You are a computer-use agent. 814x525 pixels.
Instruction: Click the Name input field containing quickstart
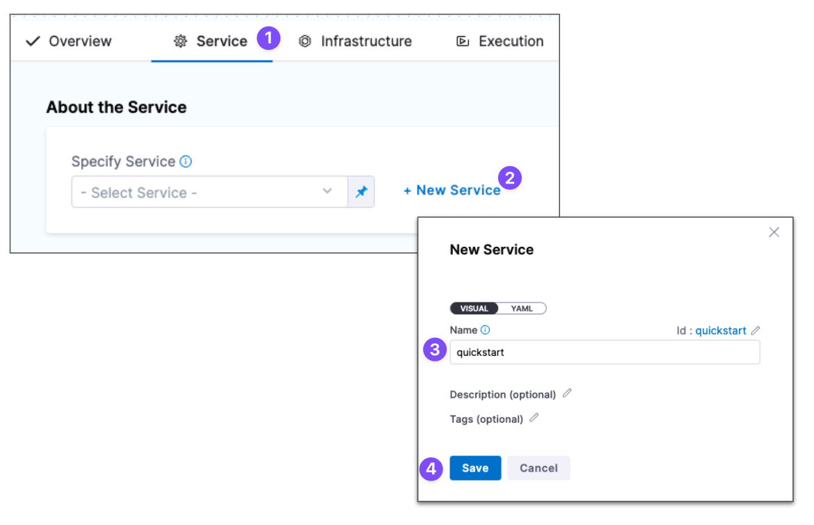(x=604, y=353)
